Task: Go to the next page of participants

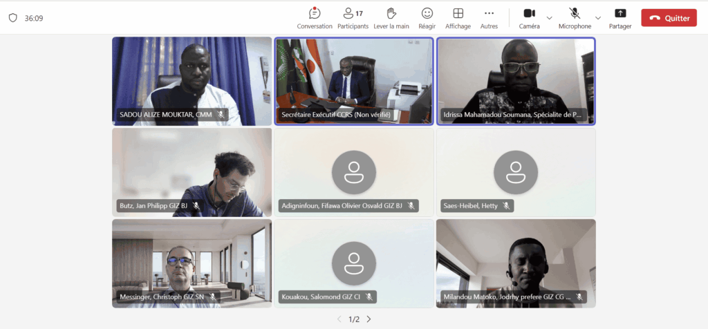Action: (x=369, y=319)
